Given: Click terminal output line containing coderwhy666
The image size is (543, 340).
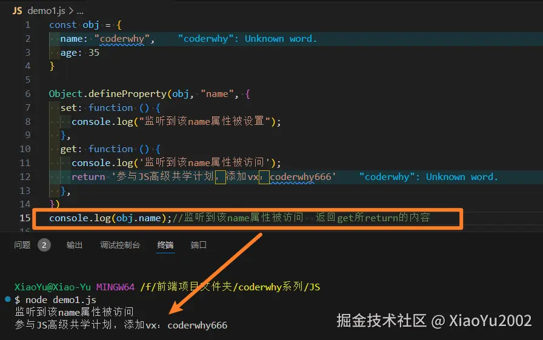Looking at the screenshot, I should click(121, 325).
